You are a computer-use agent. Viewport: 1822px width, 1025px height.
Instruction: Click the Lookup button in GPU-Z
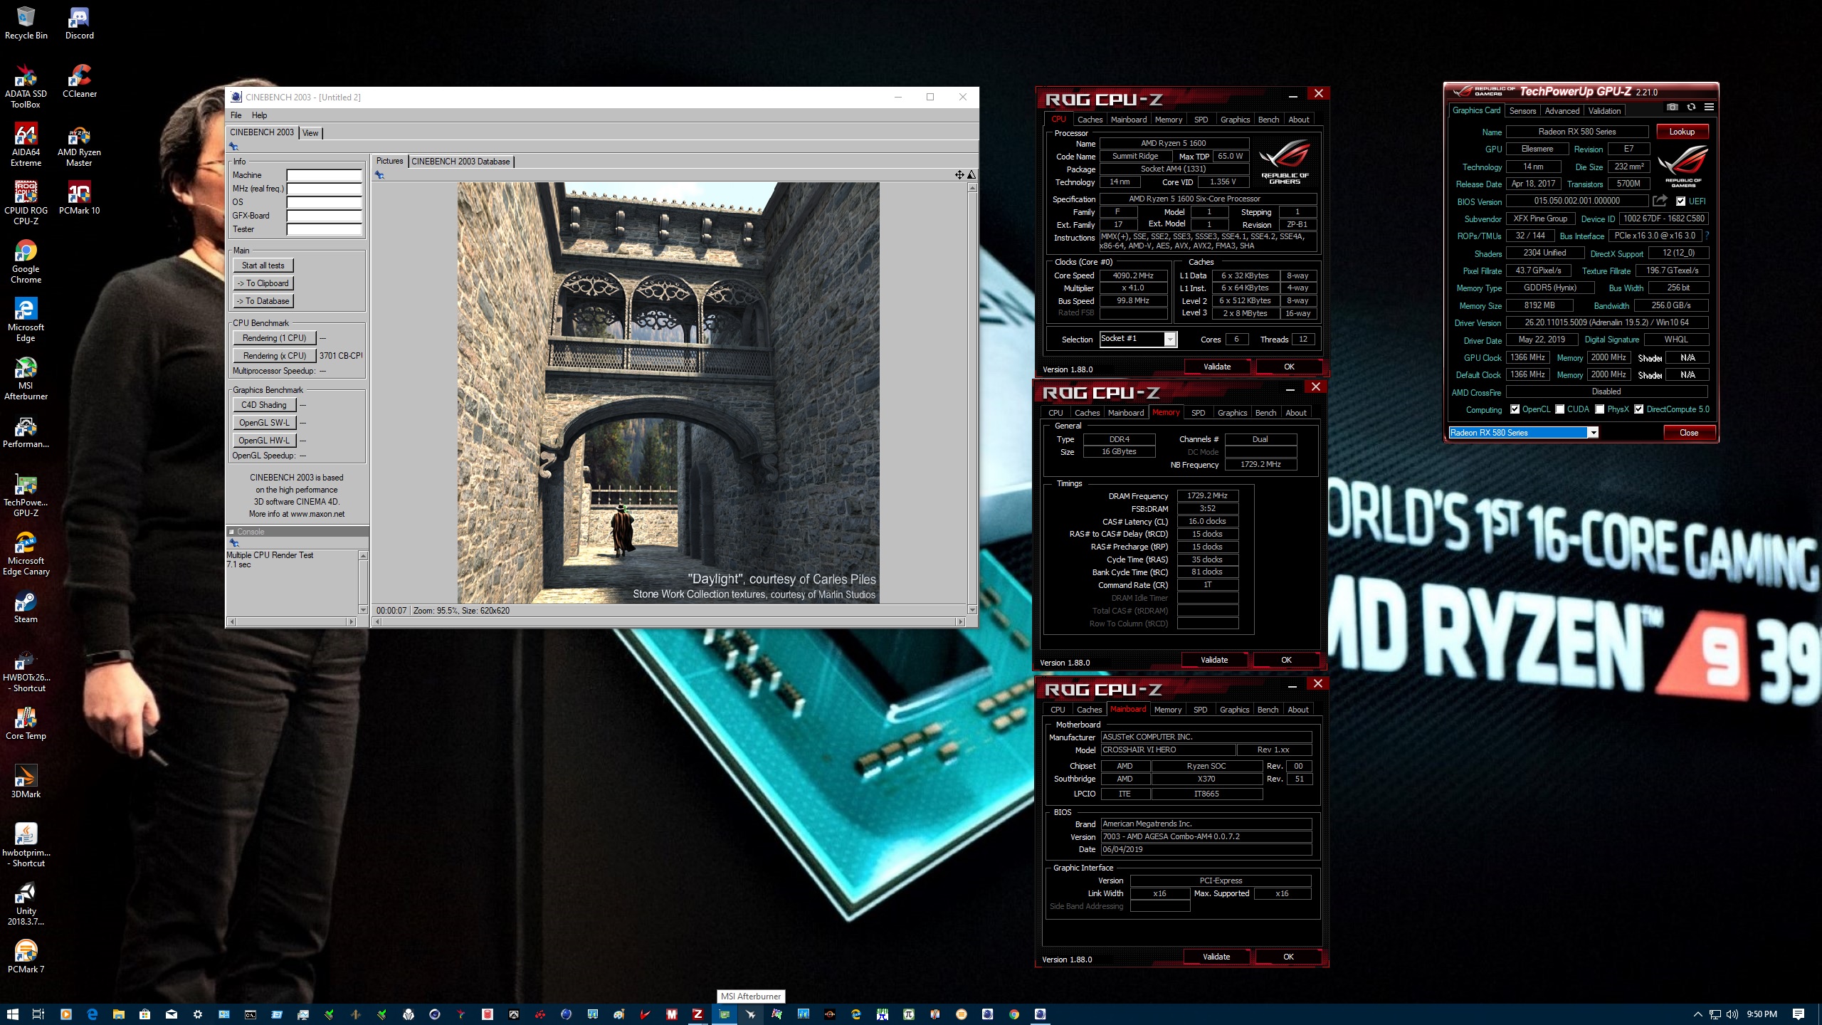(1682, 132)
